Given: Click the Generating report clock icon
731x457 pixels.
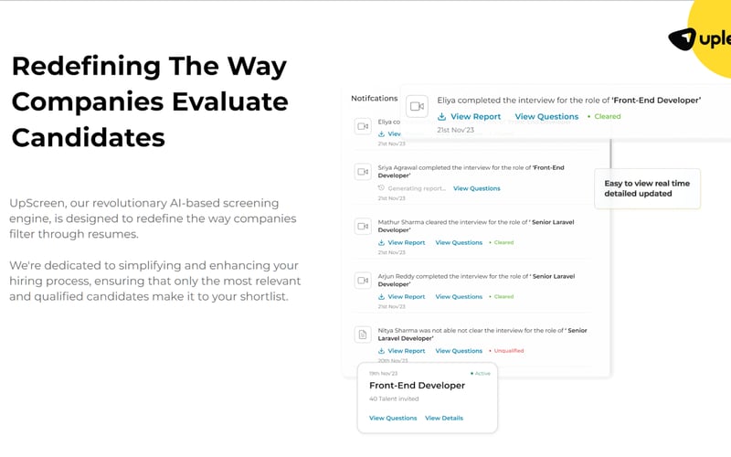Looking at the screenshot, I should (381, 188).
